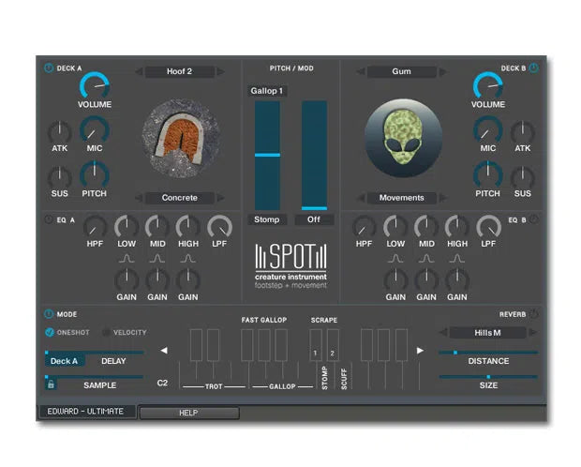Image resolution: width=581 pixels, height=467 pixels.
Task: Click the Deck A hoof thumbnail image
Action: click(x=180, y=139)
